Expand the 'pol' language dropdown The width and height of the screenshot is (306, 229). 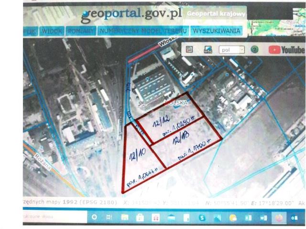[231, 49]
